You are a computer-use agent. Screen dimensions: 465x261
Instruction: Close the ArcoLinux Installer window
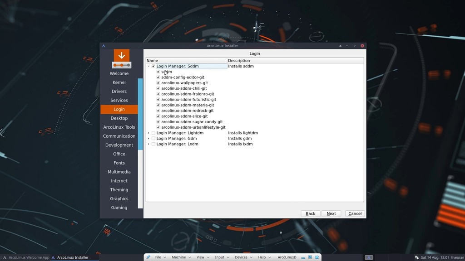[x=362, y=46]
